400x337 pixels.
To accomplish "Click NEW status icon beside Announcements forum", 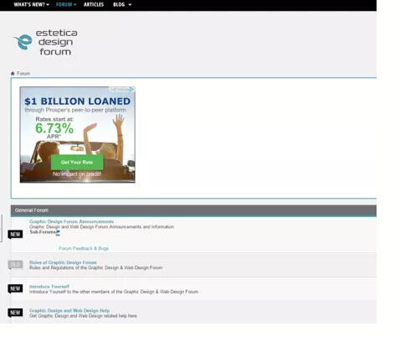I will point(15,235).
